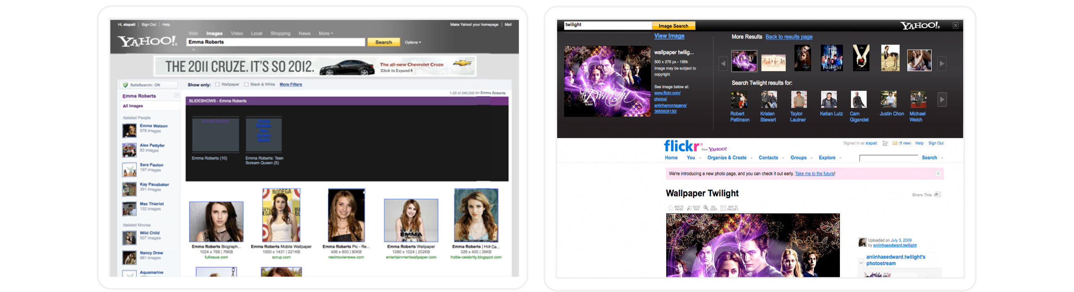Click the aniinhaeedward.twilight uploader link

click(x=895, y=246)
